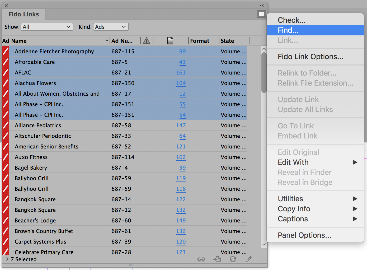Click the State value for Bagel Bakery
The width and height of the screenshot is (367, 270).
(233, 168)
